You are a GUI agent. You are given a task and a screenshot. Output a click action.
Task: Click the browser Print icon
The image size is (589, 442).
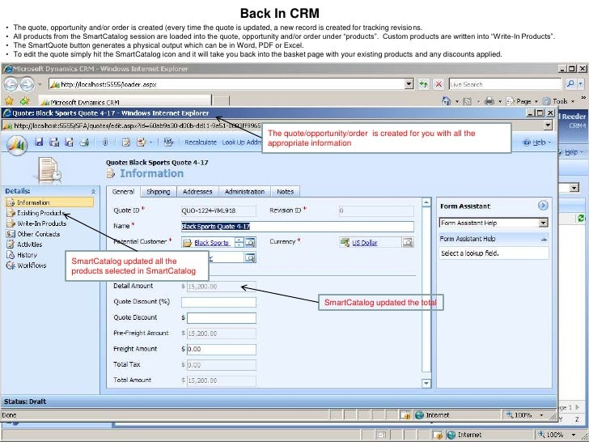pos(489,101)
